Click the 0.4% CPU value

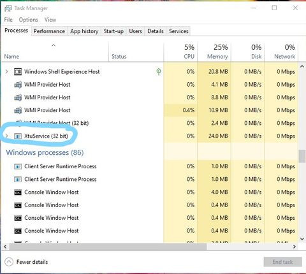coord(189,110)
